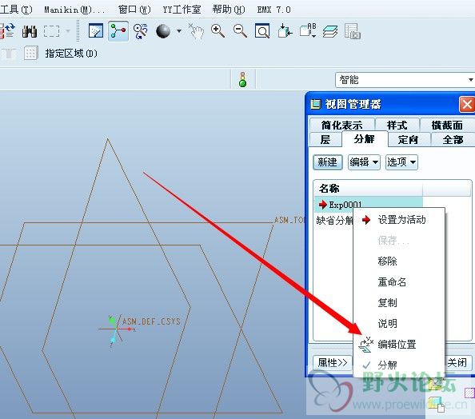Click the 名称 column header
This screenshot has width=475, height=419.
[368, 189]
